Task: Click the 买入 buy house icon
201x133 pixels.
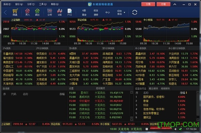Action: [x=27, y=12]
